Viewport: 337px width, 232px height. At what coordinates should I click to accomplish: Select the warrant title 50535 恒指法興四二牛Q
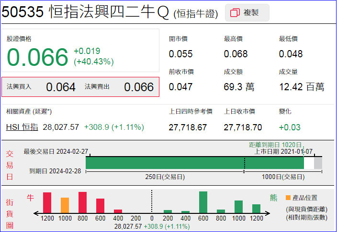point(85,12)
